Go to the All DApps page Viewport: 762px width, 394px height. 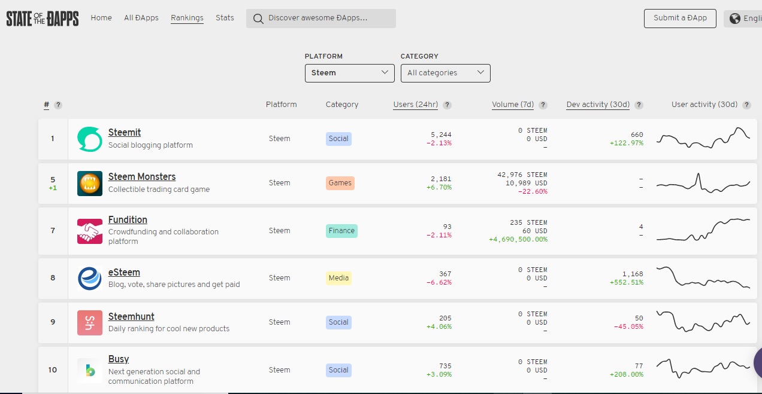(x=141, y=18)
